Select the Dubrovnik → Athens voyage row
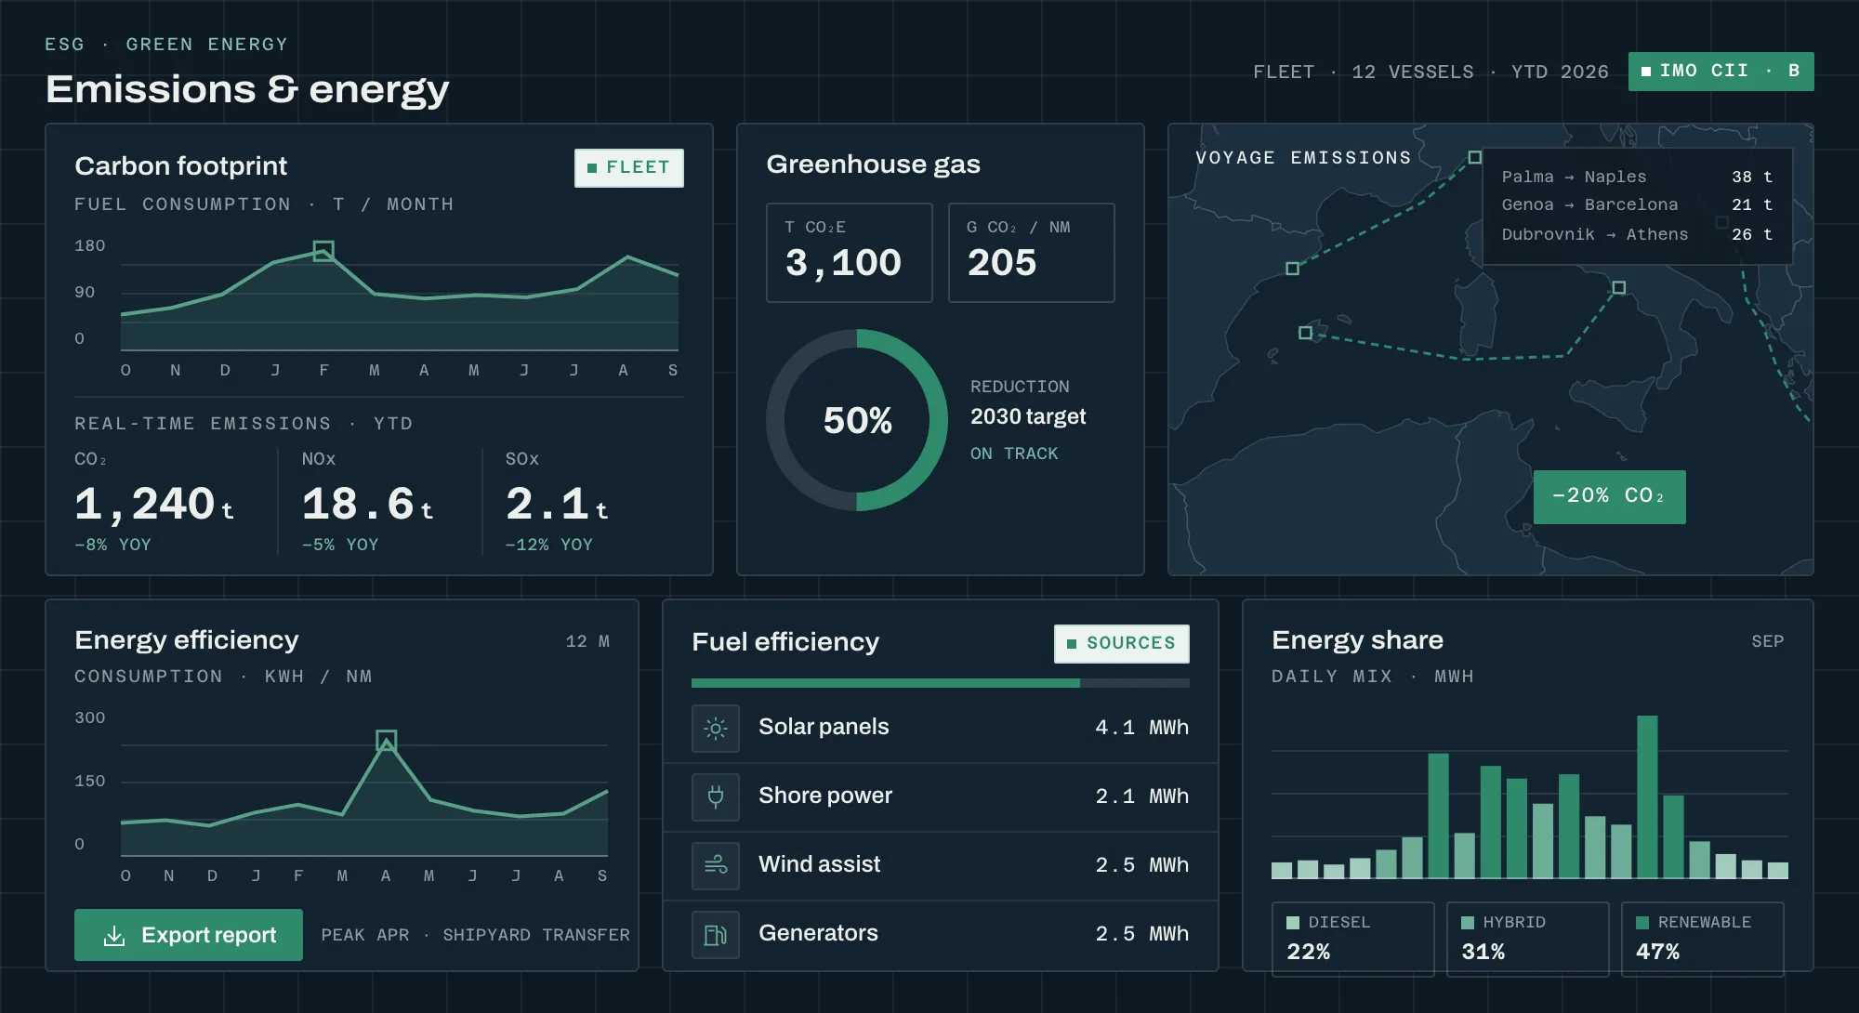 click(x=1637, y=234)
